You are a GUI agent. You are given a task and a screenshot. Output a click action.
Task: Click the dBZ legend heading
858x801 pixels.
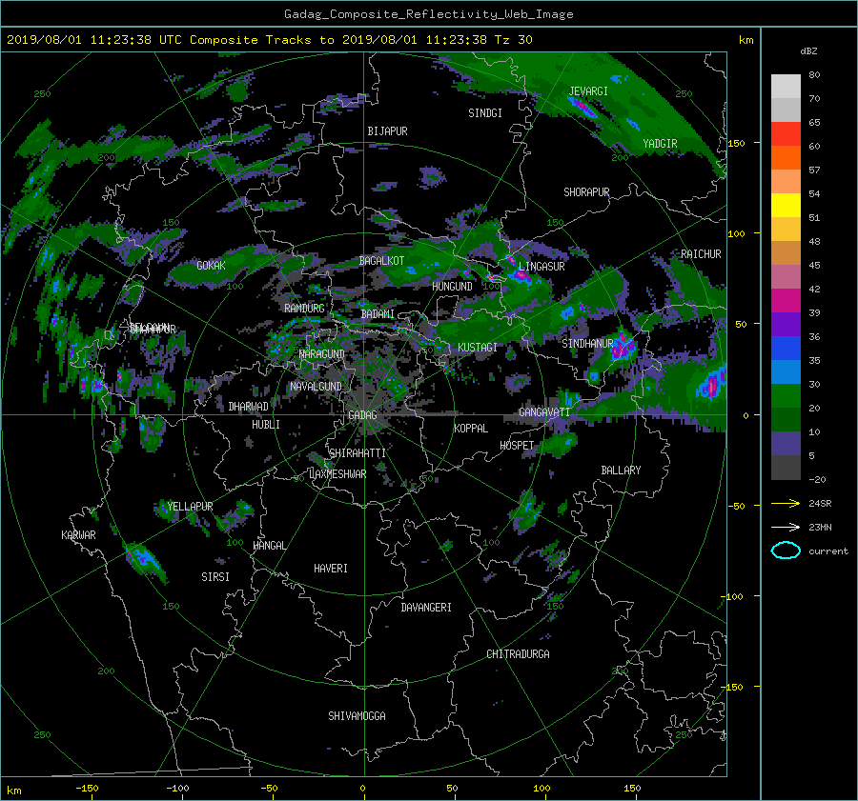coord(808,50)
